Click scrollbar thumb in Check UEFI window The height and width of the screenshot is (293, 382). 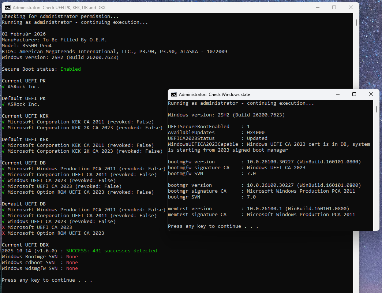(356, 22)
